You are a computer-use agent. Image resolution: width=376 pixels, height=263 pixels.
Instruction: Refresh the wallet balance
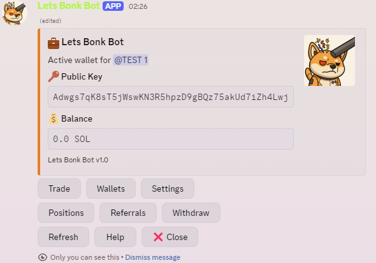click(63, 237)
